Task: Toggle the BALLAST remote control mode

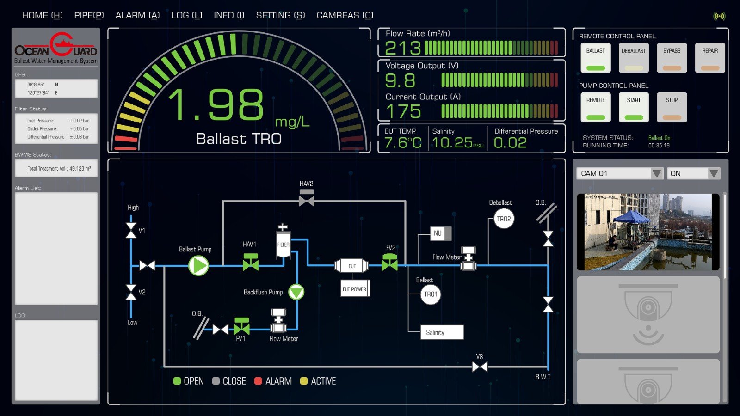Action: 596,58
